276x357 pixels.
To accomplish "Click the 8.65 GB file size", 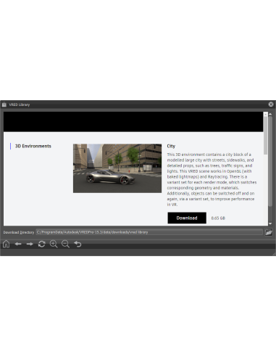I will (x=218, y=218).
